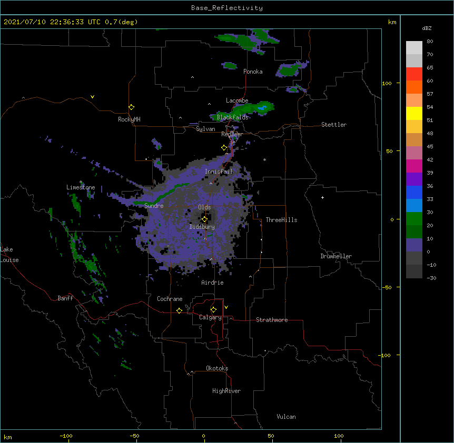Click the Lacombe city label
The width and height of the screenshot is (454, 443).
(x=237, y=100)
